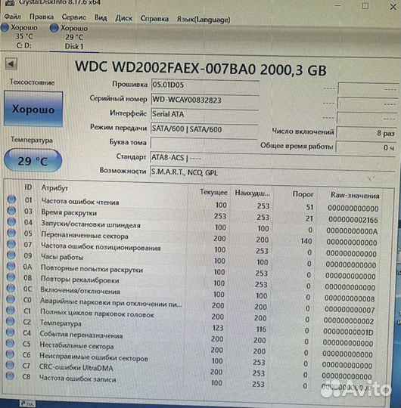Open the Язык(Language) menu
Viewport: 401px width, 408px height.
204,20
